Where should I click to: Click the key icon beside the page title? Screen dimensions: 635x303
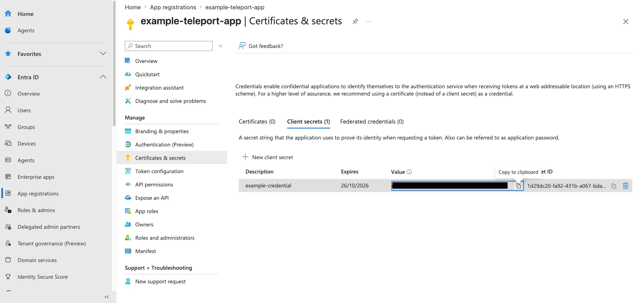130,25
